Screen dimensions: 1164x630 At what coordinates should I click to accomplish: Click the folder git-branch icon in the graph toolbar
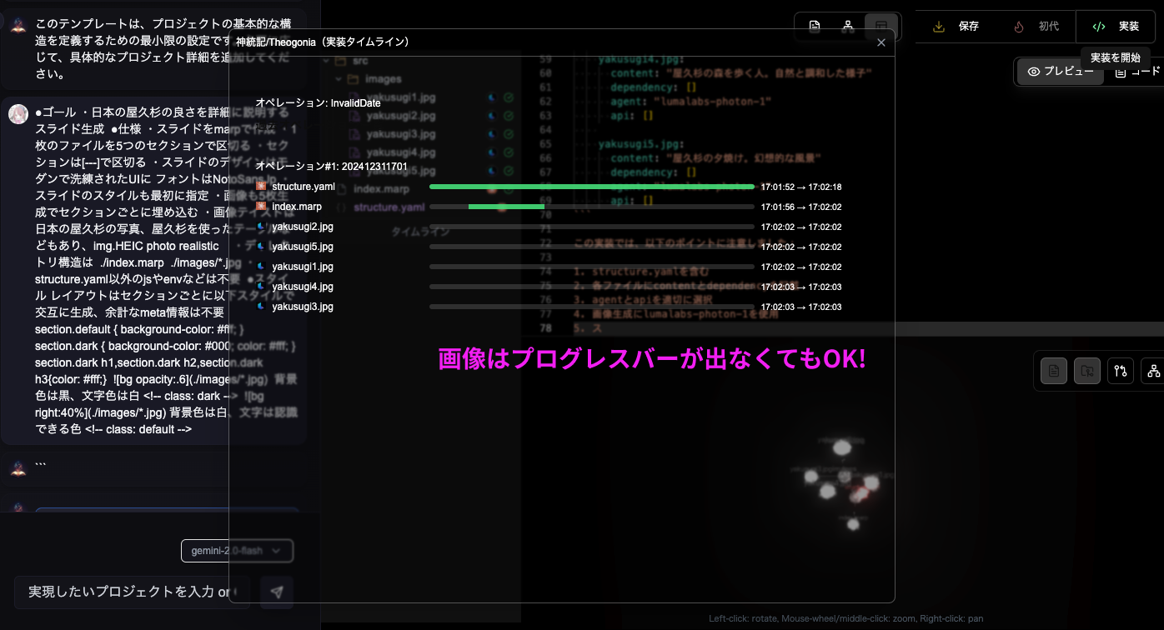tap(1087, 371)
